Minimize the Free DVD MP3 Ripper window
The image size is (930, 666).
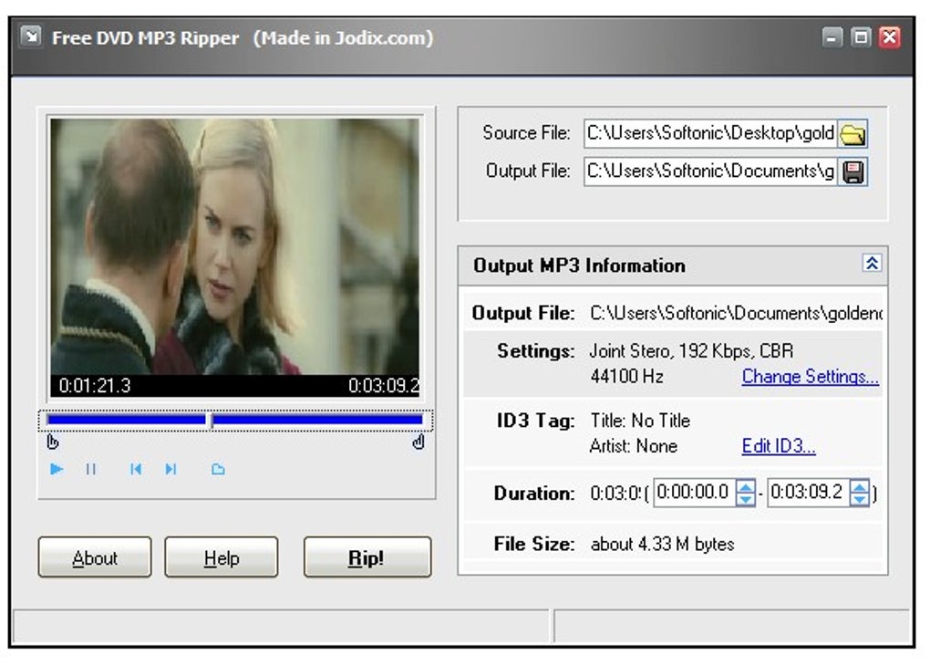[832, 37]
